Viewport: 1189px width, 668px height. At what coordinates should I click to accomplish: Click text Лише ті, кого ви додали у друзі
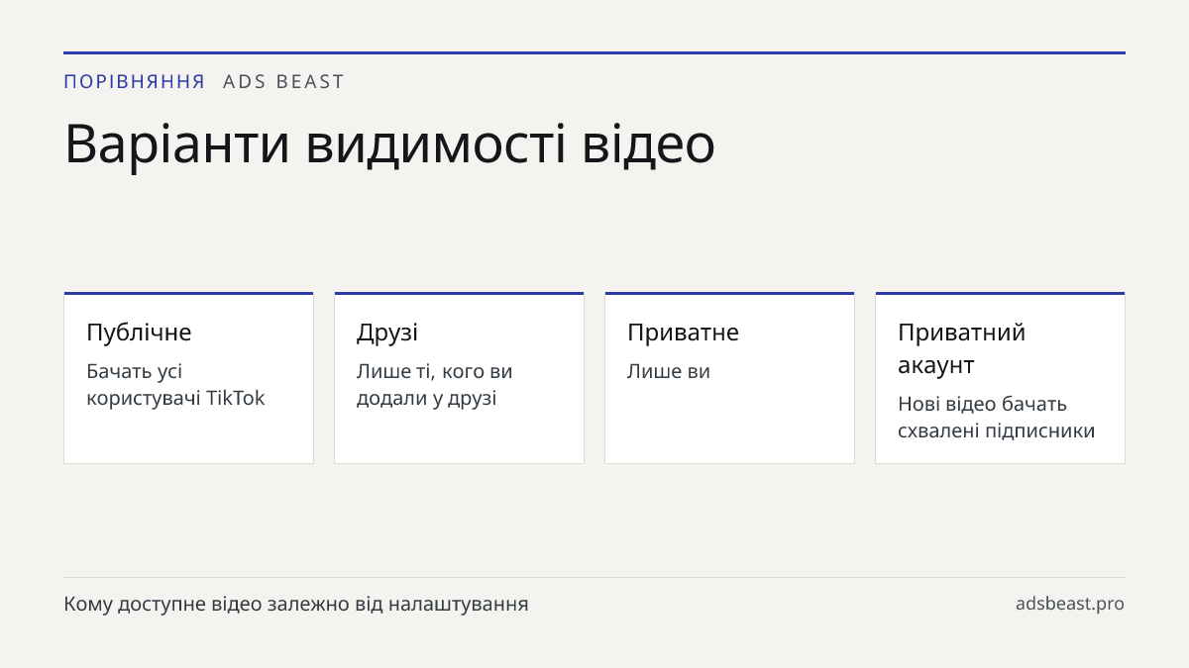click(435, 385)
